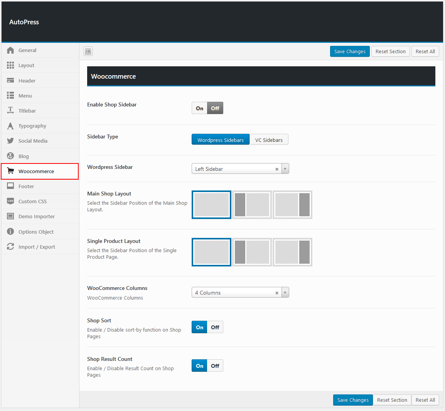Screen dimensions: 445x411
Task: Select VC Sidebars as sidebar type
Action: [269, 140]
